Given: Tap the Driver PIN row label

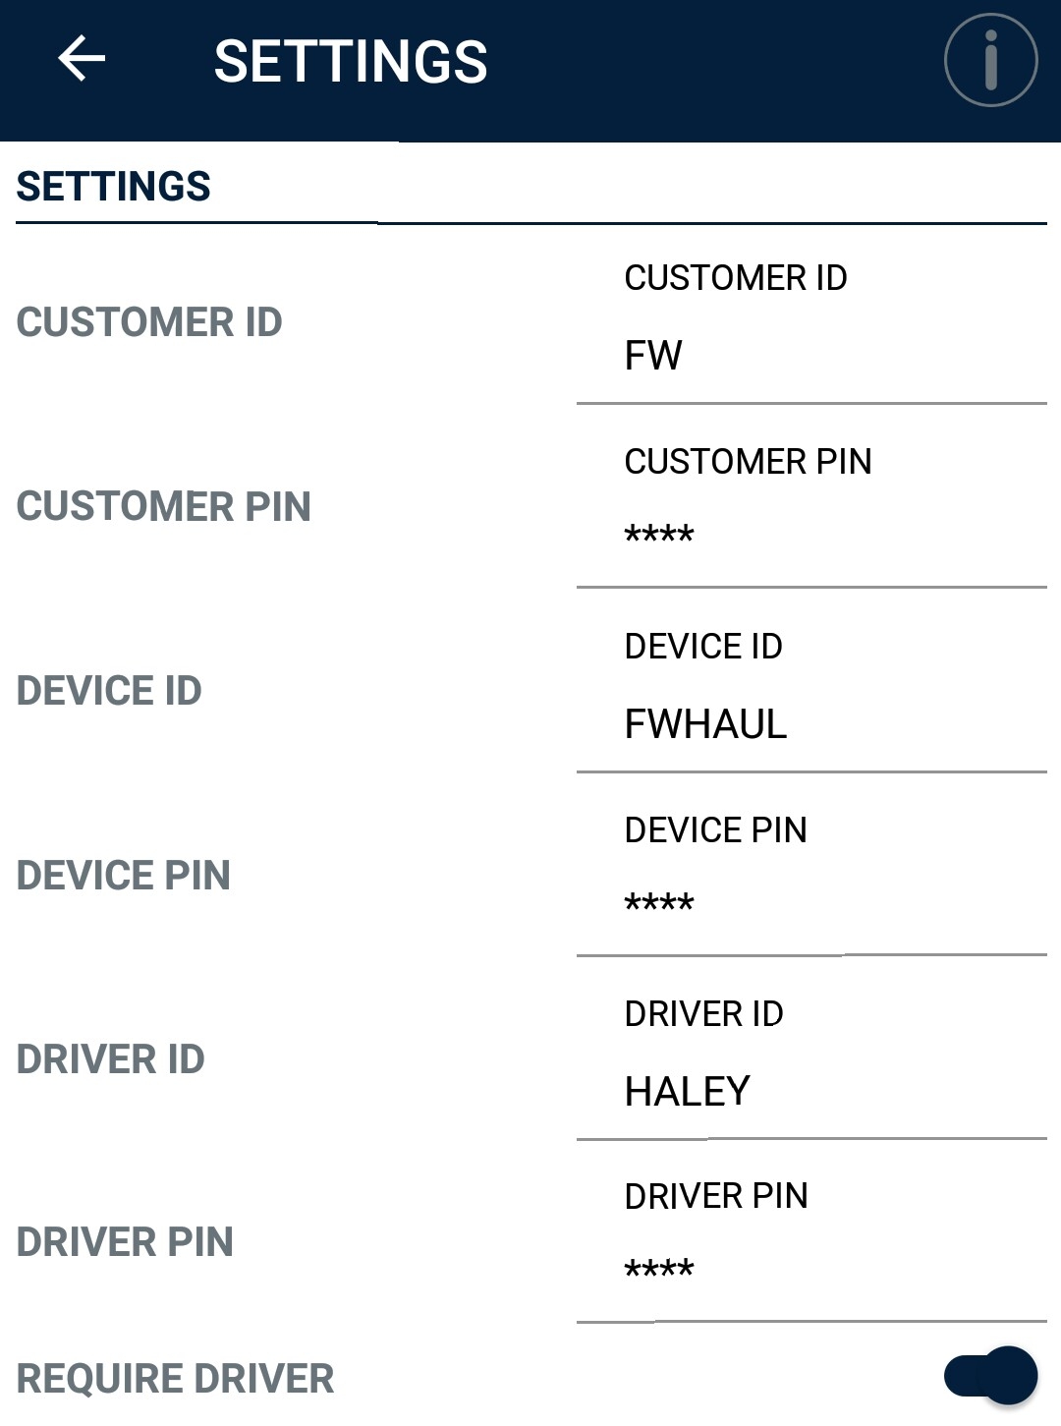Looking at the screenshot, I should point(125,1242).
